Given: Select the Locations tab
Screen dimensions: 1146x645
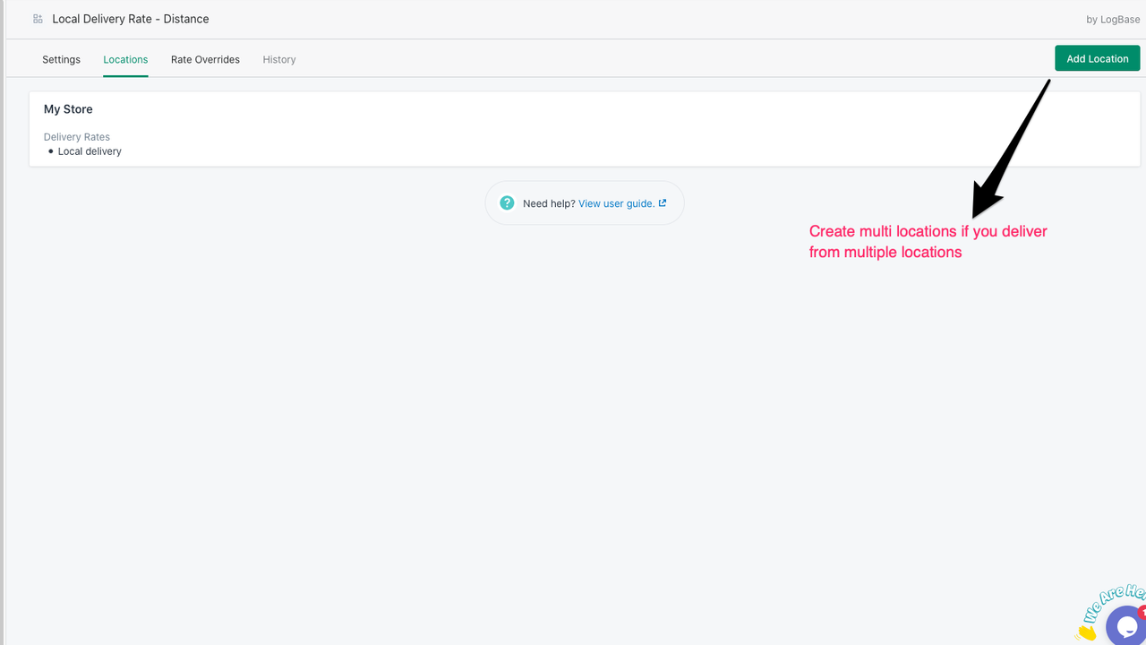Looking at the screenshot, I should click(x=125, y=59).
